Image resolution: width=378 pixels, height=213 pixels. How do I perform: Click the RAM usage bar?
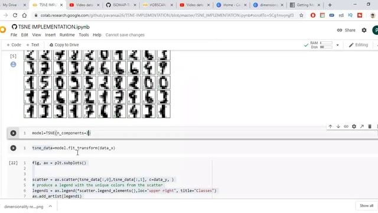point(326,43)
